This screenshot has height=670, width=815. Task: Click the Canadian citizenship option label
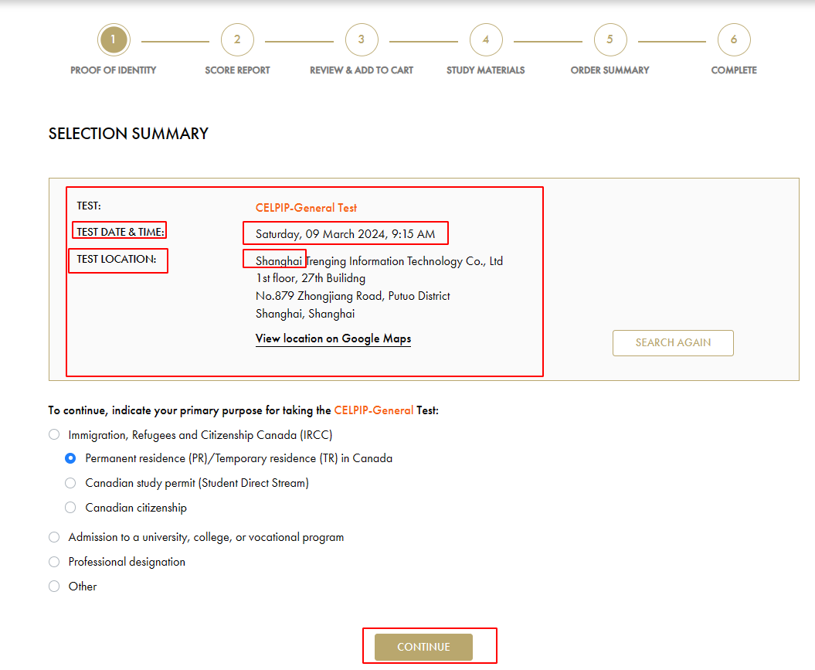pos(136,508)
